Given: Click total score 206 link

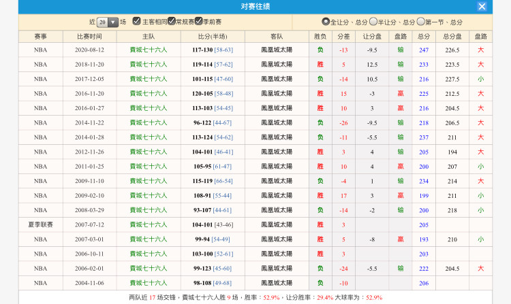Looking at the screenshot, I should [424, 283].
